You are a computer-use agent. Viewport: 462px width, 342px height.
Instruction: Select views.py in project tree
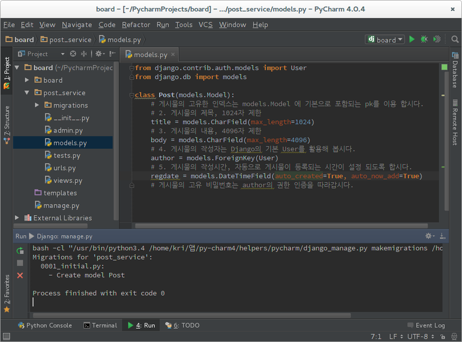[x=63, y=180]
